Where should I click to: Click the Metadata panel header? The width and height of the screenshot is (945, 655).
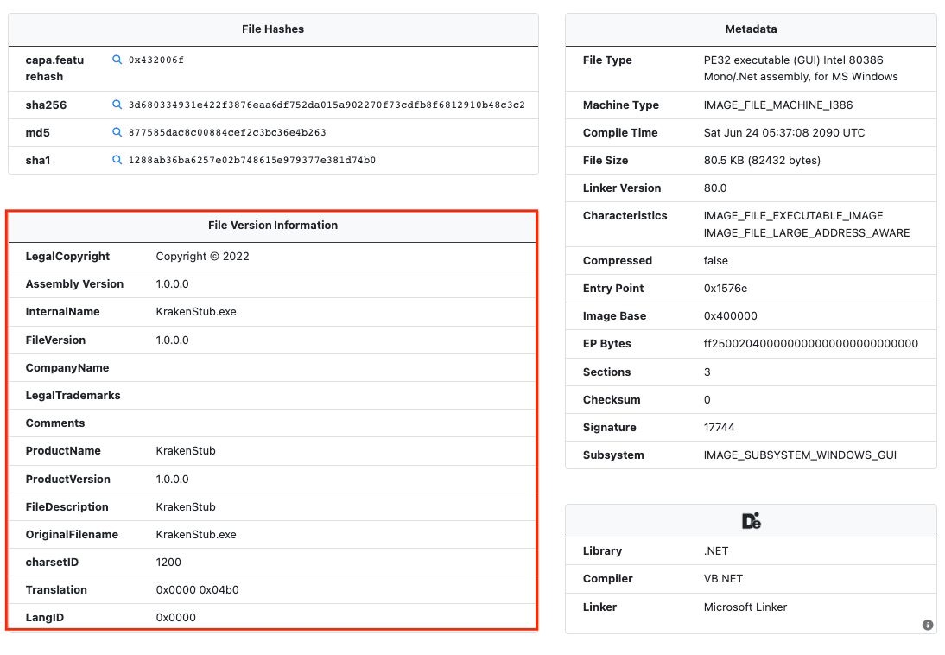coord(751,29)
